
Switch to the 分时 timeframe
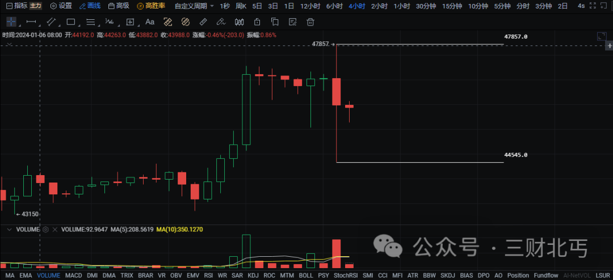[523, 6]
